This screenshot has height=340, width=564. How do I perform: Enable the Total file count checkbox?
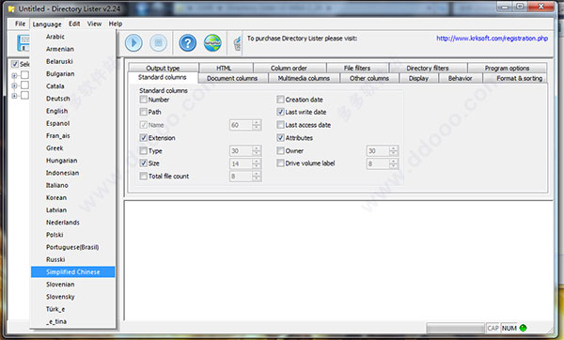tap(144, 177)
